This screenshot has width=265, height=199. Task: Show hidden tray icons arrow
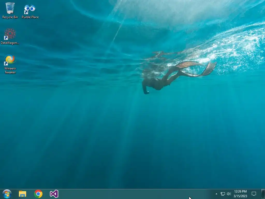point(216,194)
